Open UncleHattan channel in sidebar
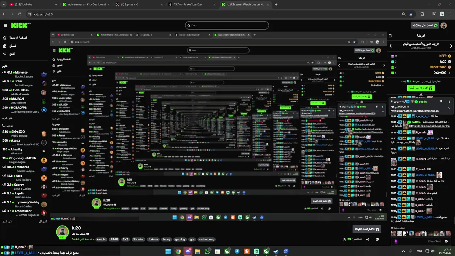Image resolution: width=455 pixels, height=256 pixels. click(x=24, y=92)
